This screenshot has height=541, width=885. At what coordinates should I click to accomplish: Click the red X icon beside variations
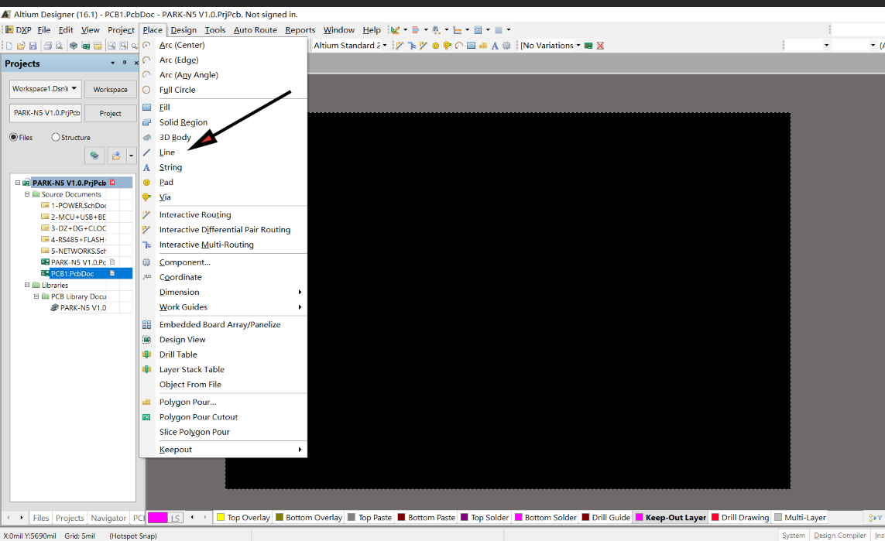click(600, 46)
